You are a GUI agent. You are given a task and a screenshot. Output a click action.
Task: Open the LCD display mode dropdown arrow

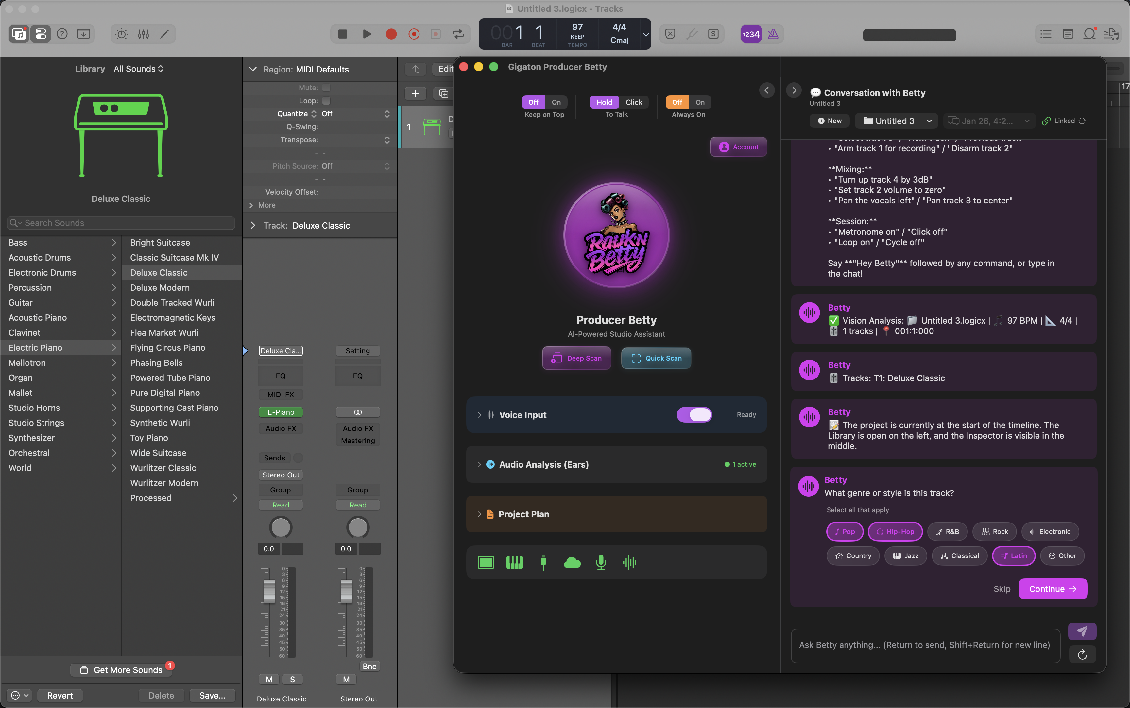coord(646,34)
